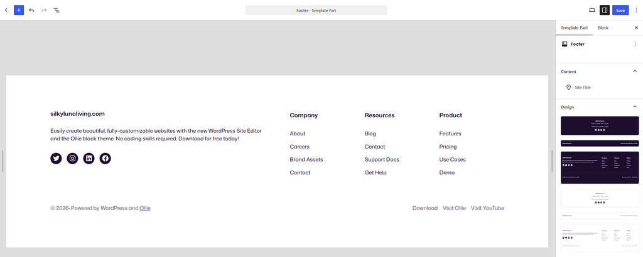The image size is (643, 257).
Task: Select the Product heading
Action: (451, 115)
